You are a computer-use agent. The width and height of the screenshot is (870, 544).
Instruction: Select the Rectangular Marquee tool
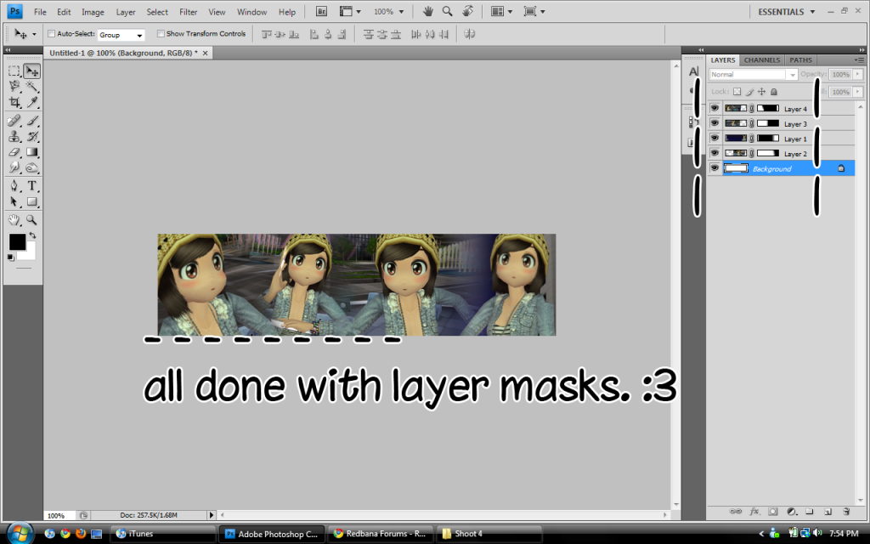coord(14,71)
